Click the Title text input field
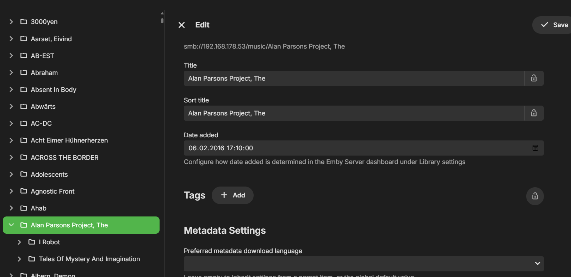The height and width of the screenshot is (277, 571). click(x=354, y=78)
